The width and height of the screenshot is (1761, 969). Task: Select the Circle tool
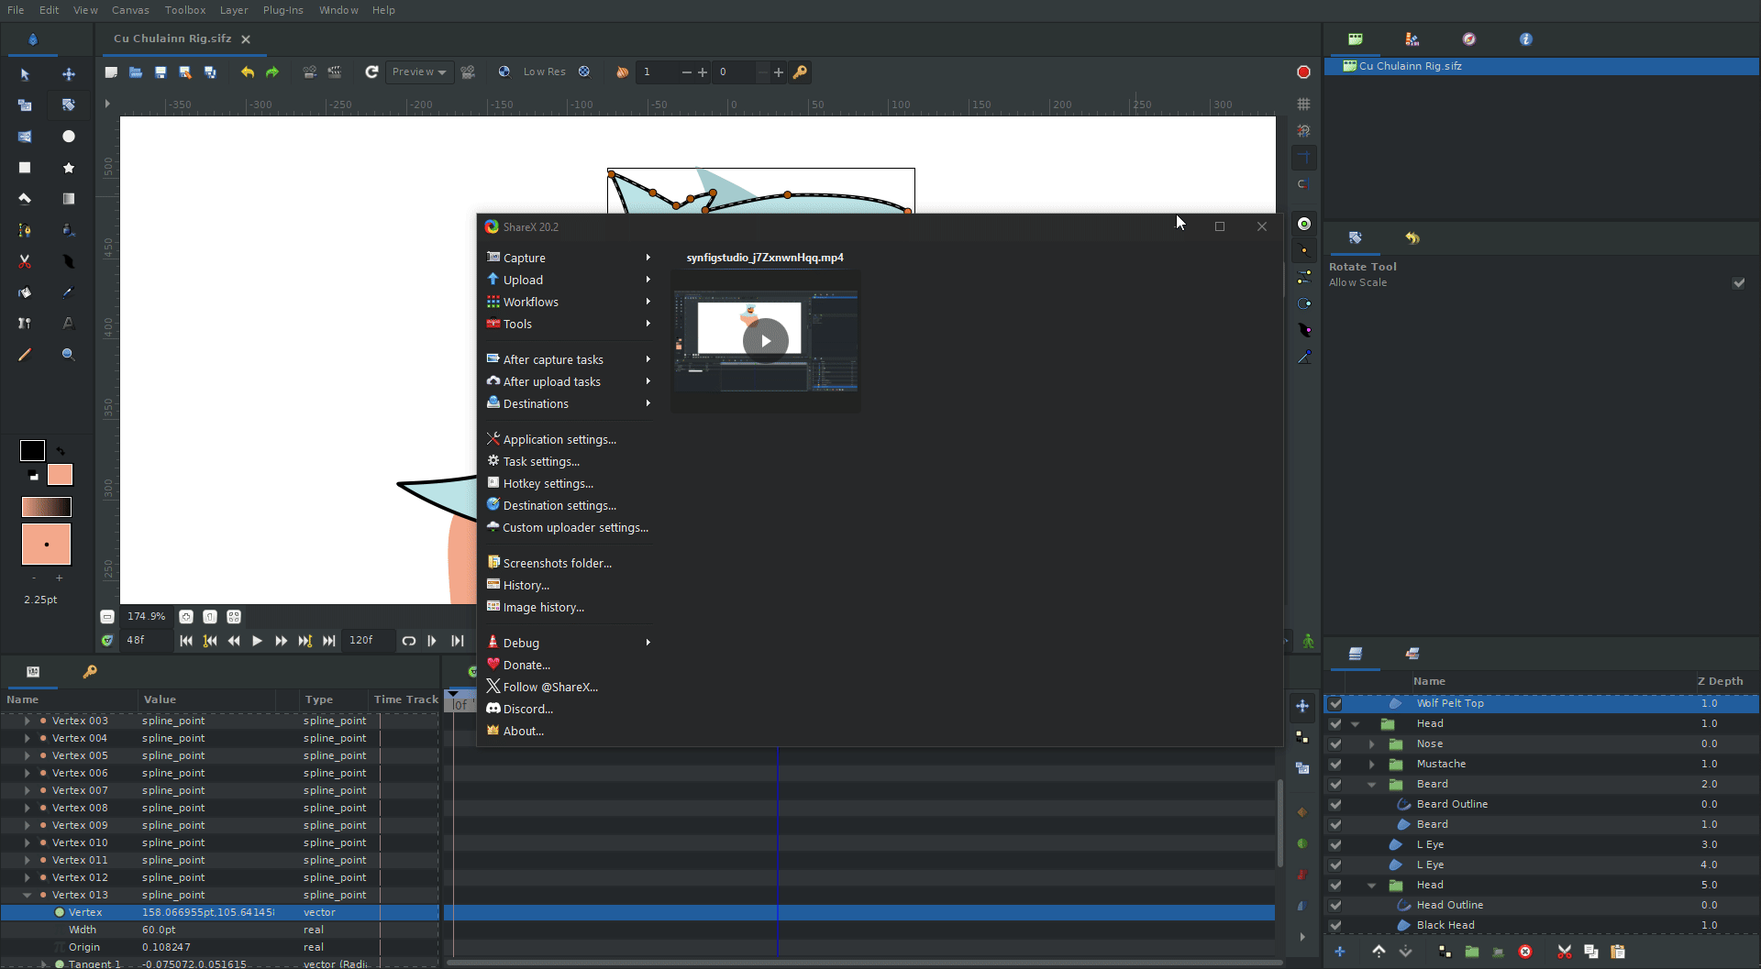click(69, 137)
